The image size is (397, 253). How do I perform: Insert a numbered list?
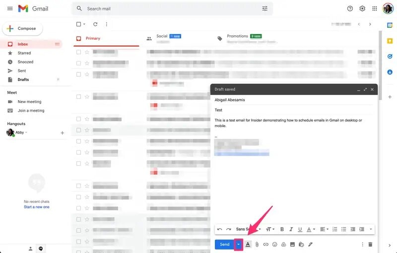click(334, 229)
